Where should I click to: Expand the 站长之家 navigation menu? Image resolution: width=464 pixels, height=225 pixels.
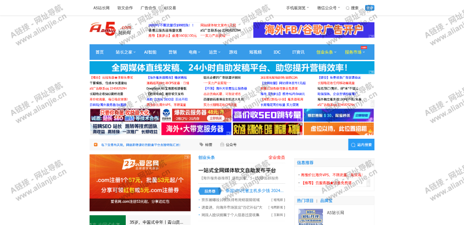click(x=125, y=52)
